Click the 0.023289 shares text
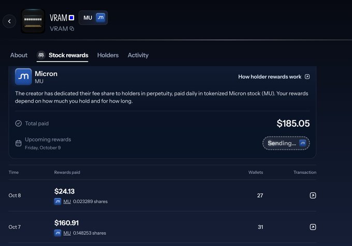This screenshot has width=352, height=246. click(x=90, y=202)
